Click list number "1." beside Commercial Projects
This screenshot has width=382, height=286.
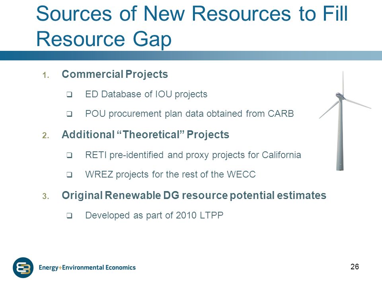point(46,75)
